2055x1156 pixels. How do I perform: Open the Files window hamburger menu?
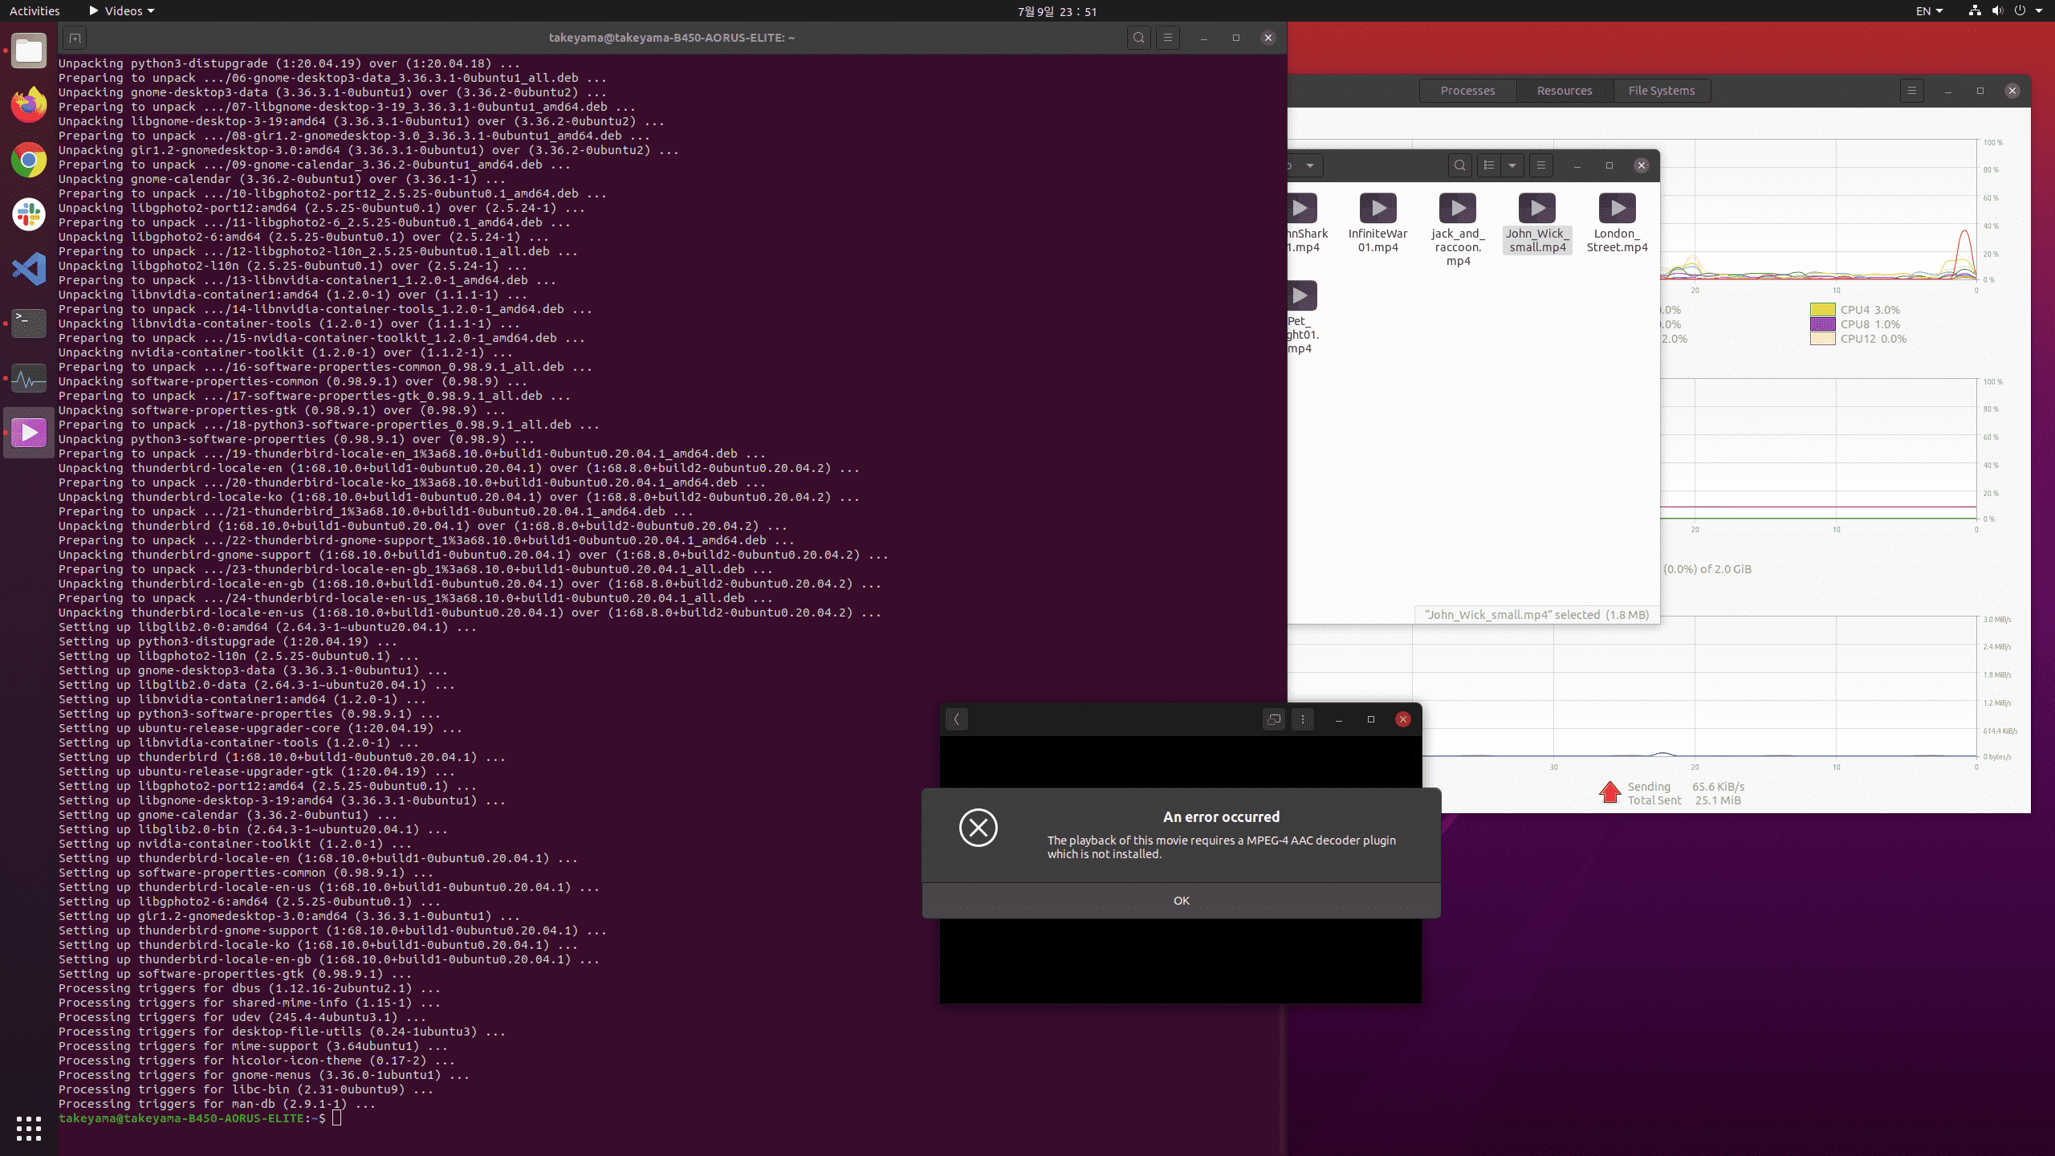pos(1540,165)
